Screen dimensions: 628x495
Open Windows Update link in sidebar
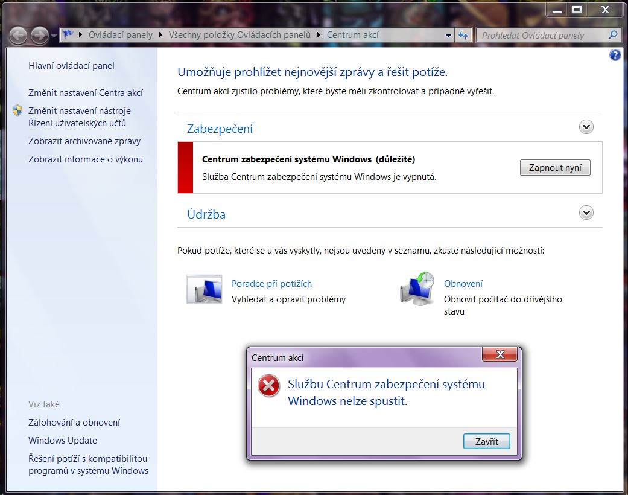tap(63, 441)
